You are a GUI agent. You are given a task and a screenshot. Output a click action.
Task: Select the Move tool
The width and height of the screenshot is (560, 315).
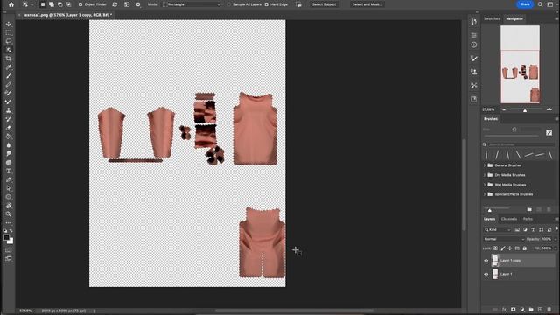point(9,24)
